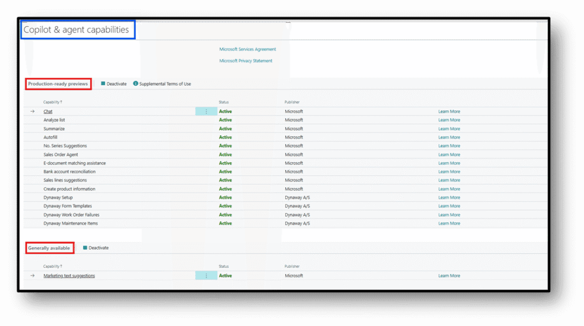Click the Supplemental Terms of Use info icon

click(136, 84)
